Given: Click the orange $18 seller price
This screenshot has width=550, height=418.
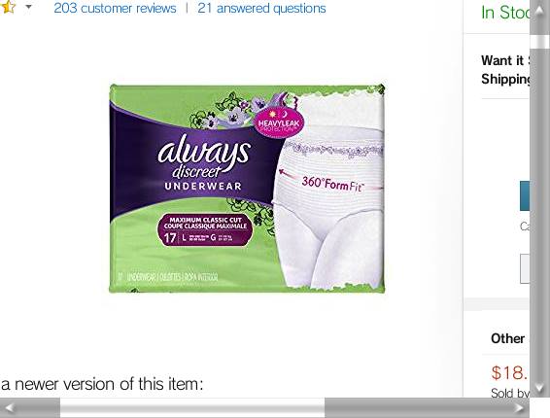Looking at the screenshot, I should point(509,372).
